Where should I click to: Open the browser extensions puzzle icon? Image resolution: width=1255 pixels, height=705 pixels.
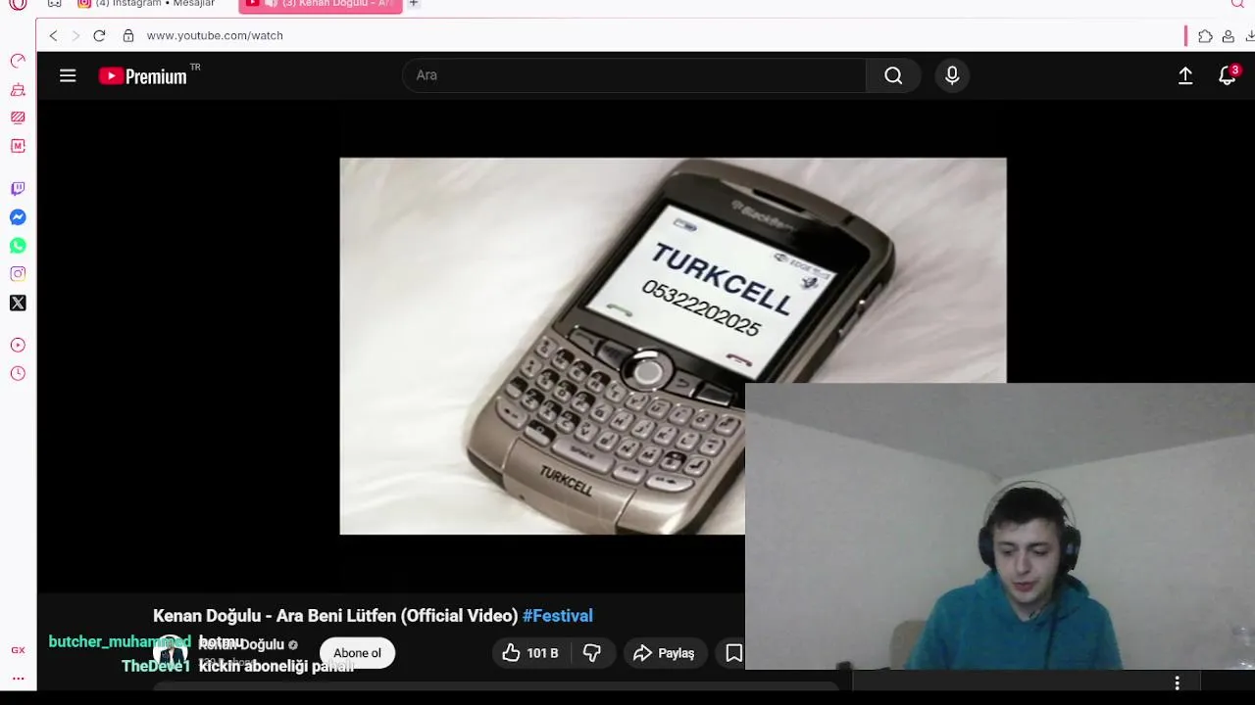1205,36
